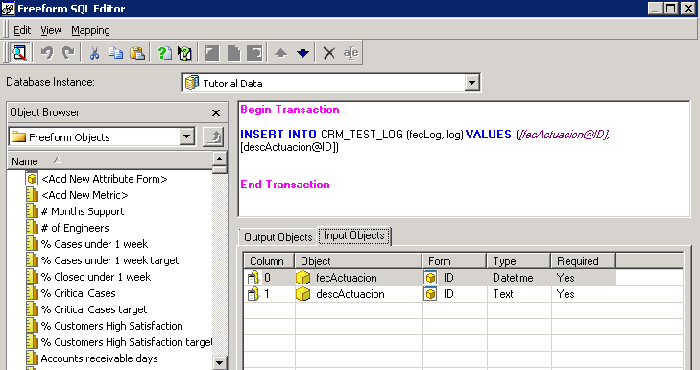Click the ID form icon for fecActuacion

(430, 278)
